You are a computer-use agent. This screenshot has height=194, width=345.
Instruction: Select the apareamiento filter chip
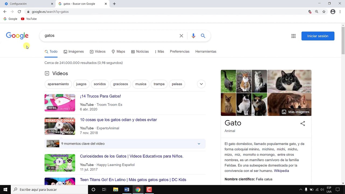tap(58, 84)
